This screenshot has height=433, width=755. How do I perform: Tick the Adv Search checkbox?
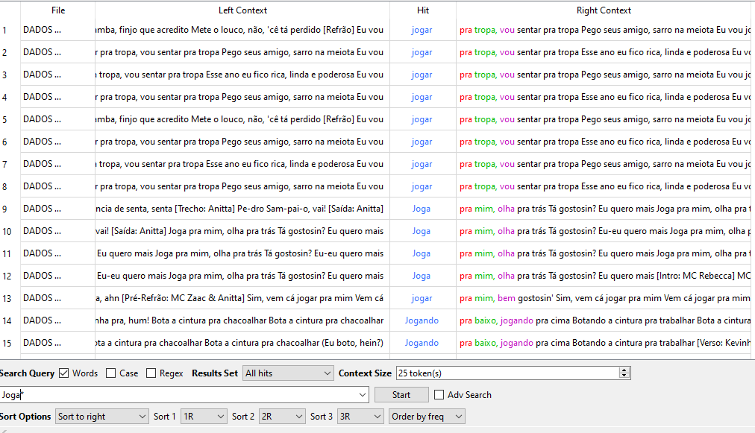439,395
